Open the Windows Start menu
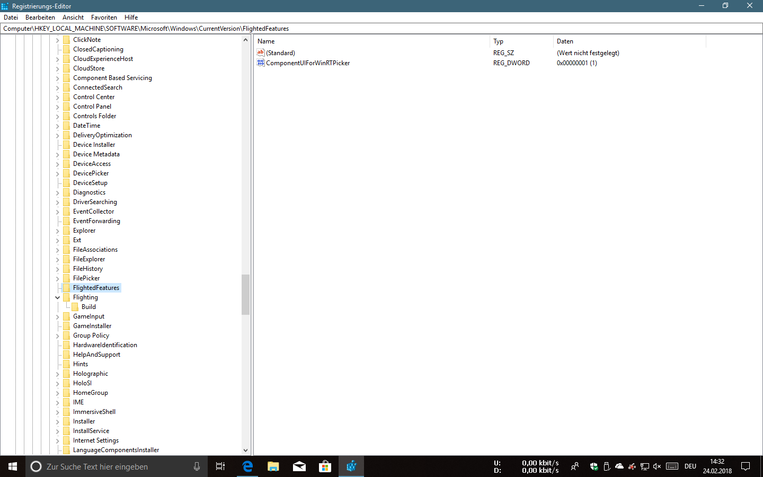Screen dimensions: 763x477 (13, 466)
